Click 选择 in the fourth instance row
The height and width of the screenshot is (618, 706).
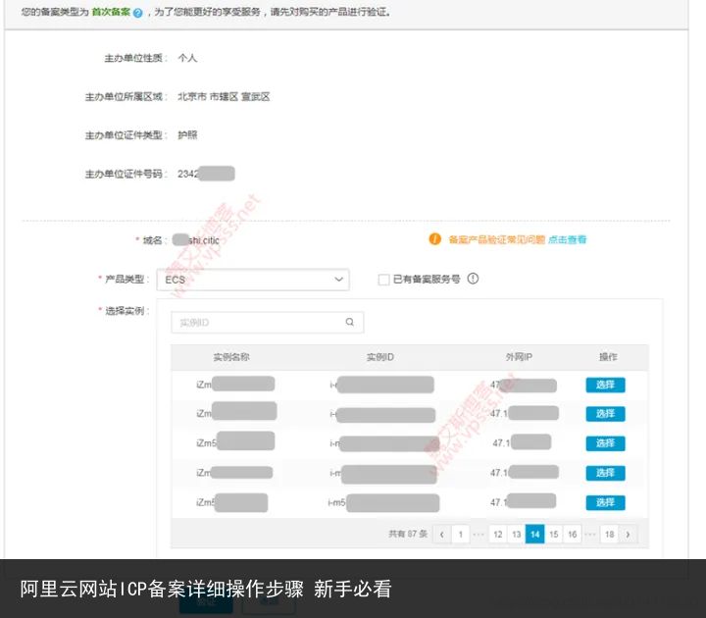click(x=605, y=473)
